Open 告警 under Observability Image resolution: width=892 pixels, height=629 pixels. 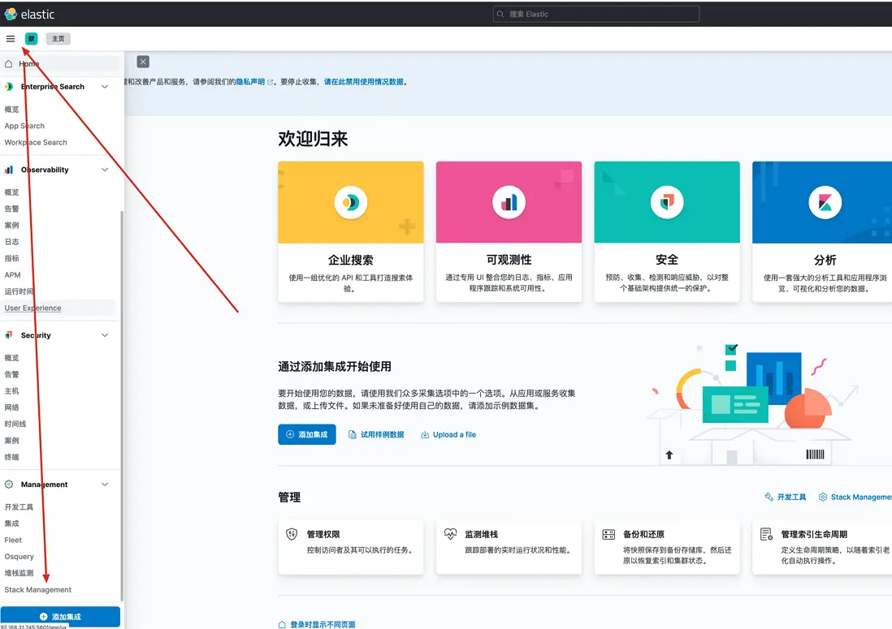12,209
